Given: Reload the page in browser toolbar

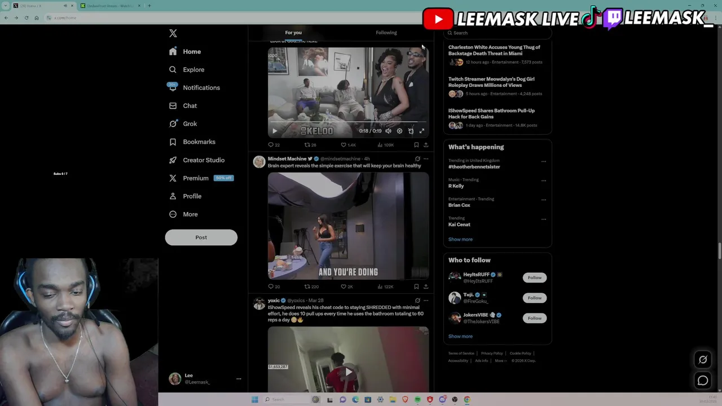Looking at the screenshot, I should 26,17.
